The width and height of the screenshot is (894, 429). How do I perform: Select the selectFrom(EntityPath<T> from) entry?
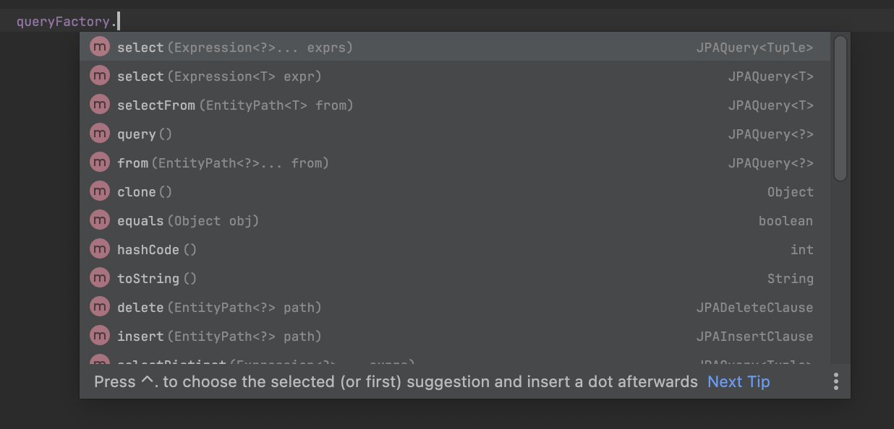click(455, 105)
